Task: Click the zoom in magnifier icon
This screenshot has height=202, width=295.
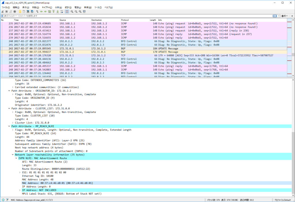Action: [72, 12]
